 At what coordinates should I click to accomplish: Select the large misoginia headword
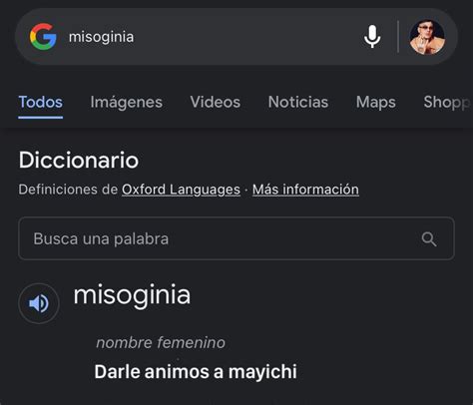click(x=132, y=295)
